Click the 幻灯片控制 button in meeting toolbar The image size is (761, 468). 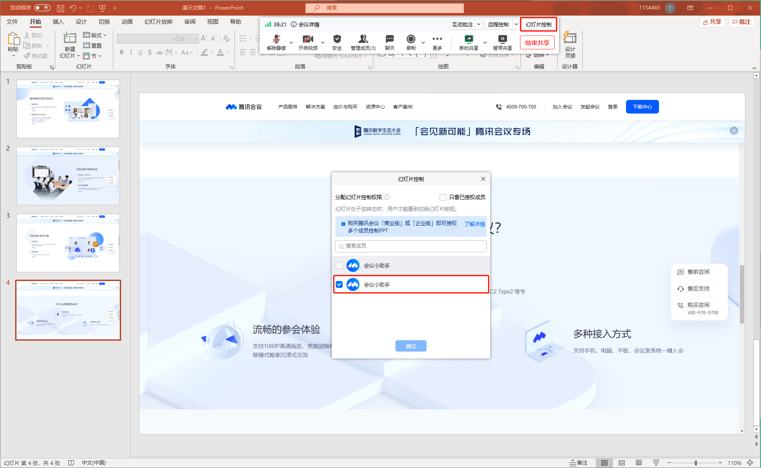pyautogui.click(x=538, y=24)
